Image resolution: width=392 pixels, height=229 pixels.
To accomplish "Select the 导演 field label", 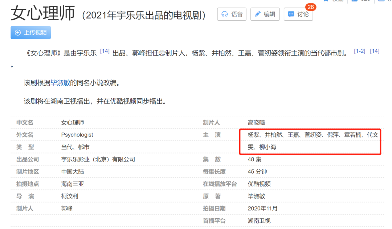I will pos(25,196).
